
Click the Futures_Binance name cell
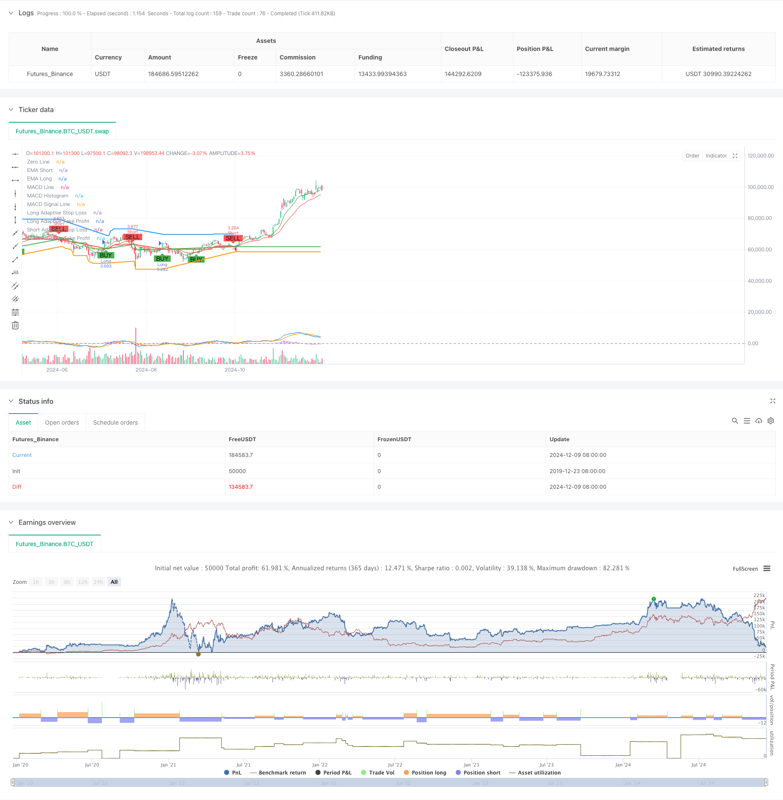[50, 74]
